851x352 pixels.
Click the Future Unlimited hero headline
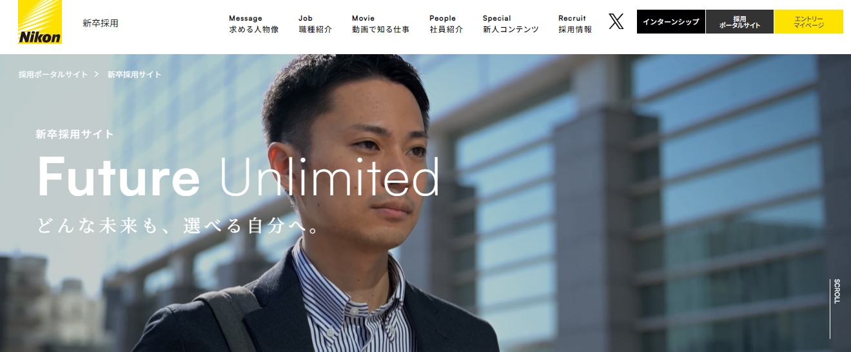[x=239, y=176]
